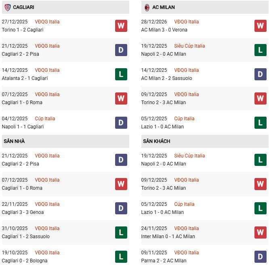Click the W badge beside Torino 1 - 2 Cagliari
269x266 pixels.
pyautogui.click(x=121, y=26)
